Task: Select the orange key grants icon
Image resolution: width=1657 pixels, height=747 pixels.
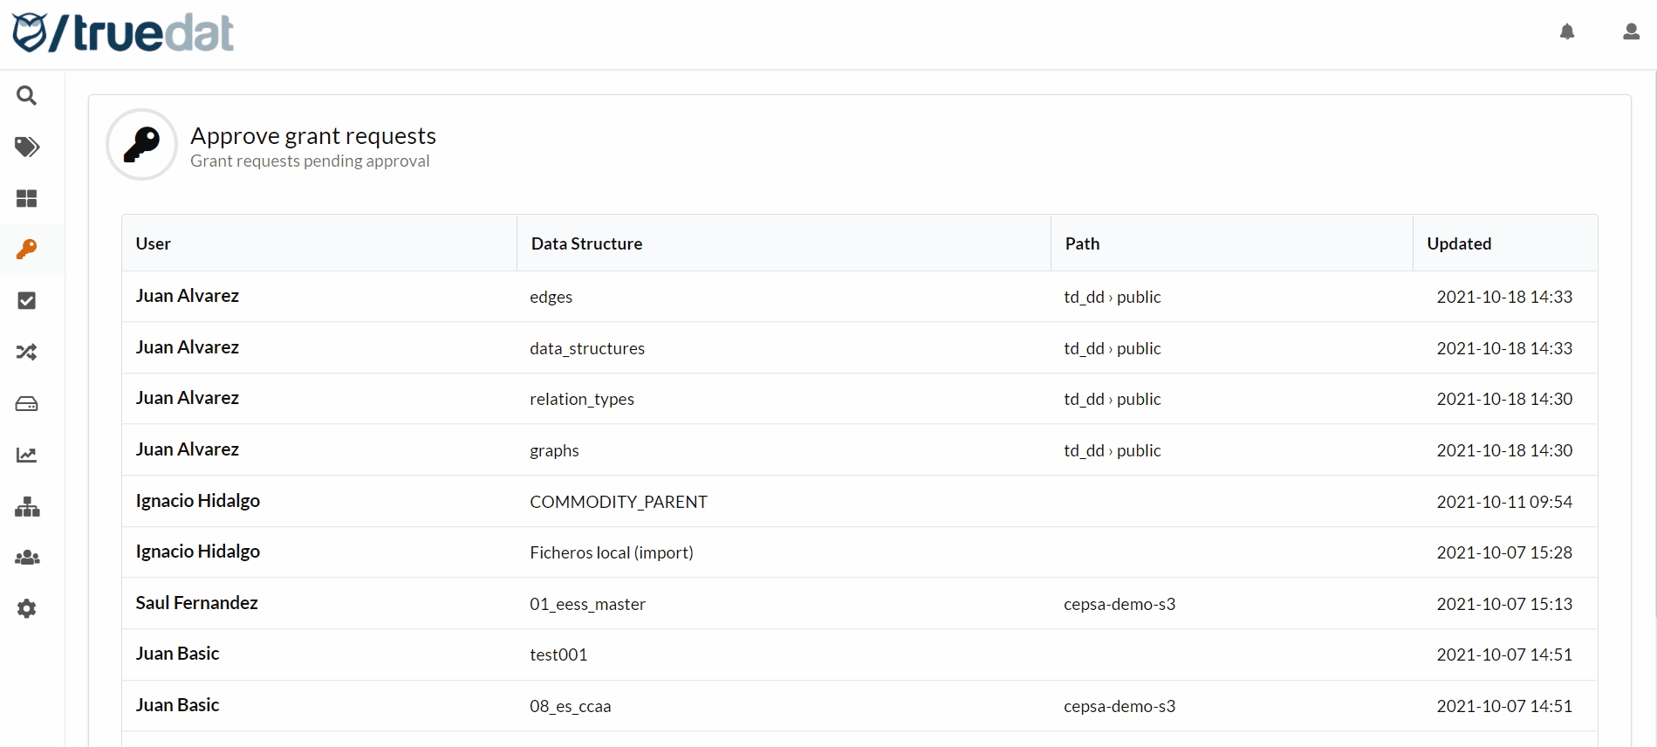Action: (x=27, y=250)
